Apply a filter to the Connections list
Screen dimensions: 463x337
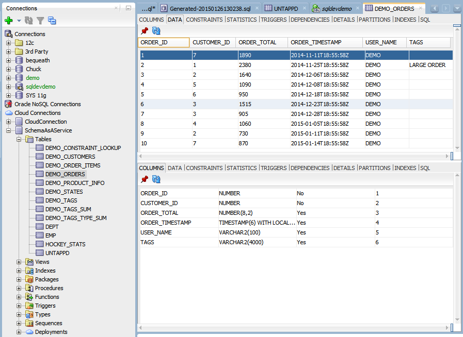(x=40, y=20)
